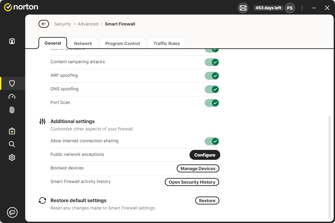Click the Content tampering attacks label
Image resolution: width=335 pixels, height=223 pixels.
pos(78,62)
